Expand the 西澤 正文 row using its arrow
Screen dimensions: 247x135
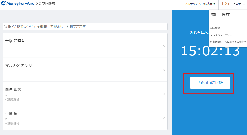coord(164,94)
